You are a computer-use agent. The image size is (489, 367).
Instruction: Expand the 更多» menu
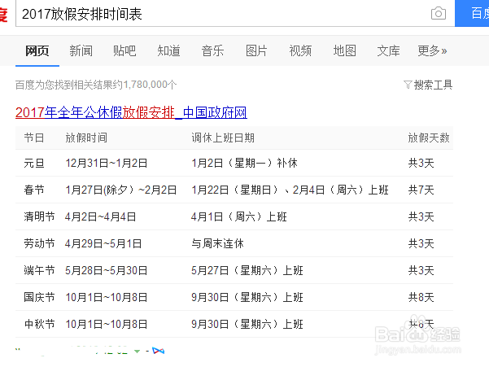coord(432,50)
